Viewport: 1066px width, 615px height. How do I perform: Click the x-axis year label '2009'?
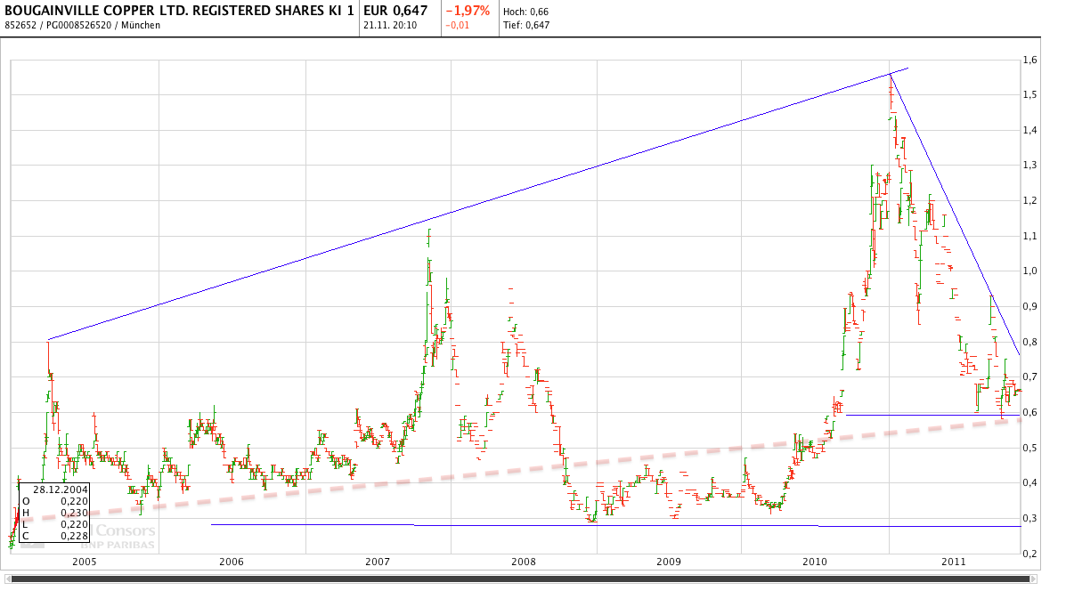[669, 562]
